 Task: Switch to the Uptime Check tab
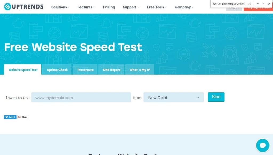(x=57, y=69)
